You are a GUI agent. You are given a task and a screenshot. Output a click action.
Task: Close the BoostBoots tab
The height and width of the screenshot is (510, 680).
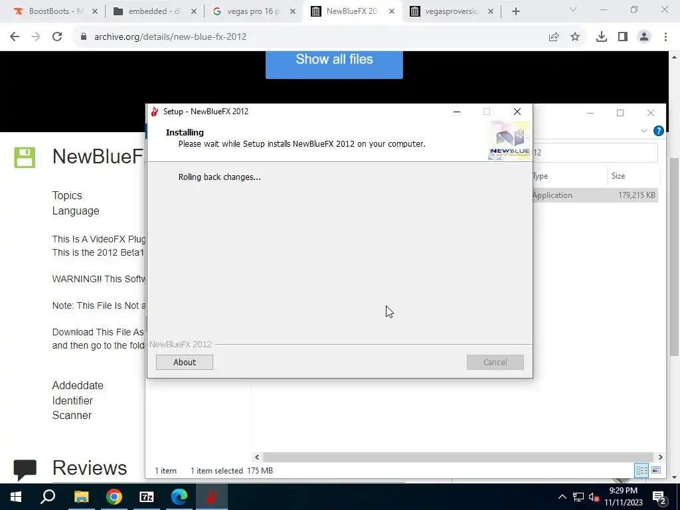(95, 12)
